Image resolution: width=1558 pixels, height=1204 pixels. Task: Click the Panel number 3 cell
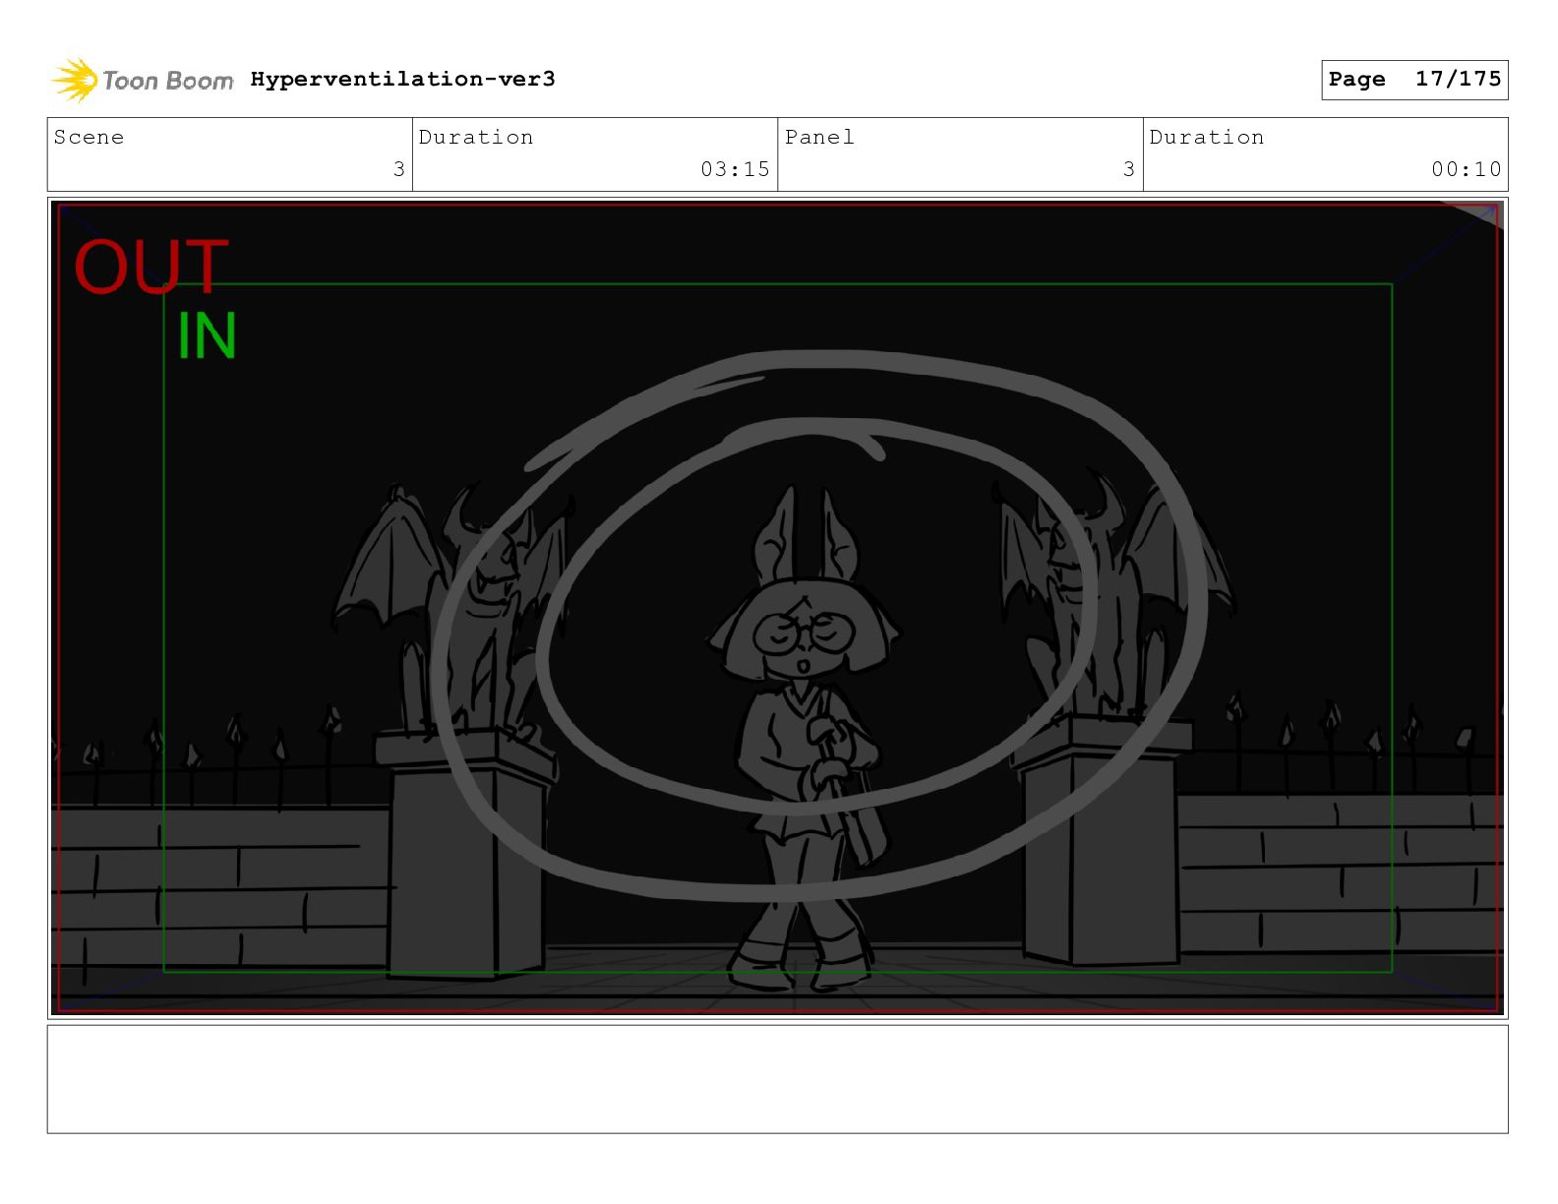click(x=960, y=154)
